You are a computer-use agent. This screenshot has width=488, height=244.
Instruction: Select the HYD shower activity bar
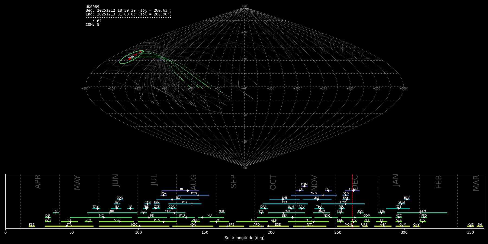[x=343, y=204]
